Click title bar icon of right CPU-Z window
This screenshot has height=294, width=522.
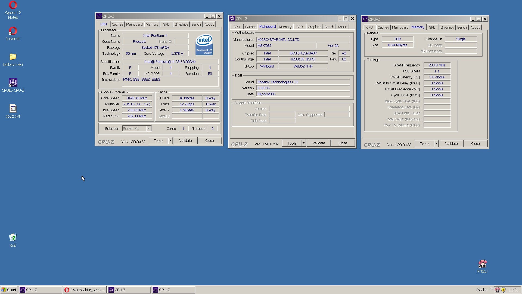365,19
